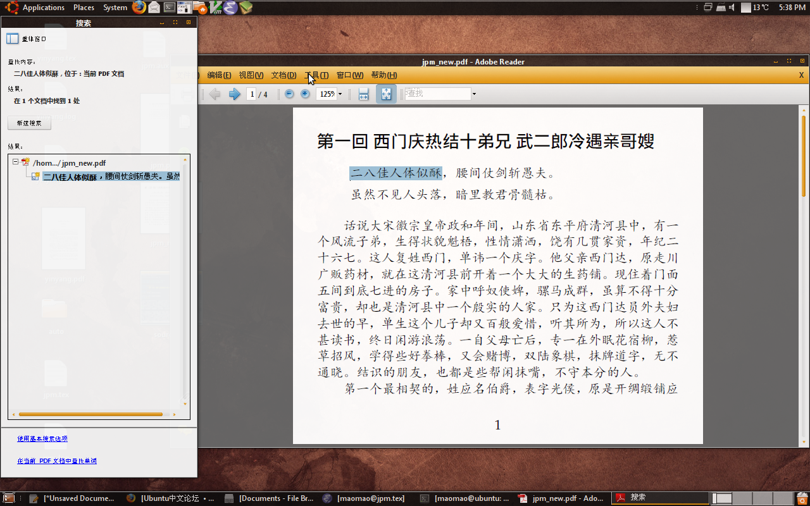
Task: Click the 13 °C weather applet
Action: coord(756,8)
